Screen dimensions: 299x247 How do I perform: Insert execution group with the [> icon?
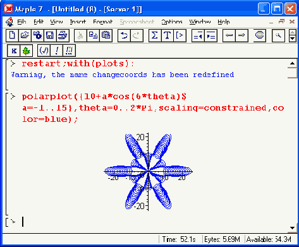pos(180,35)
